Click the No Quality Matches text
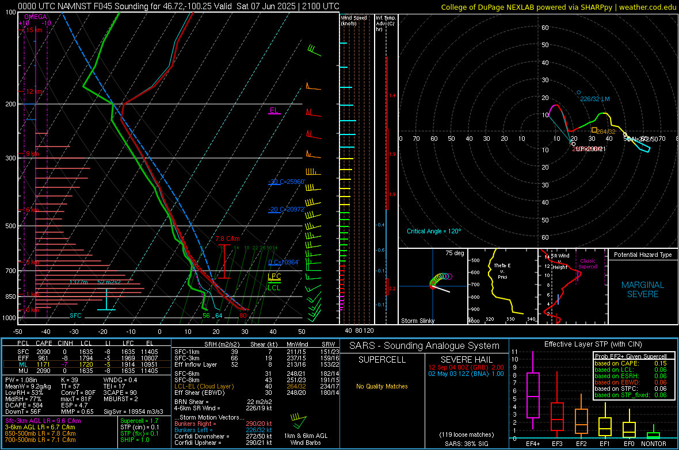This screenshot has height=450, width=679. point(382,386)
